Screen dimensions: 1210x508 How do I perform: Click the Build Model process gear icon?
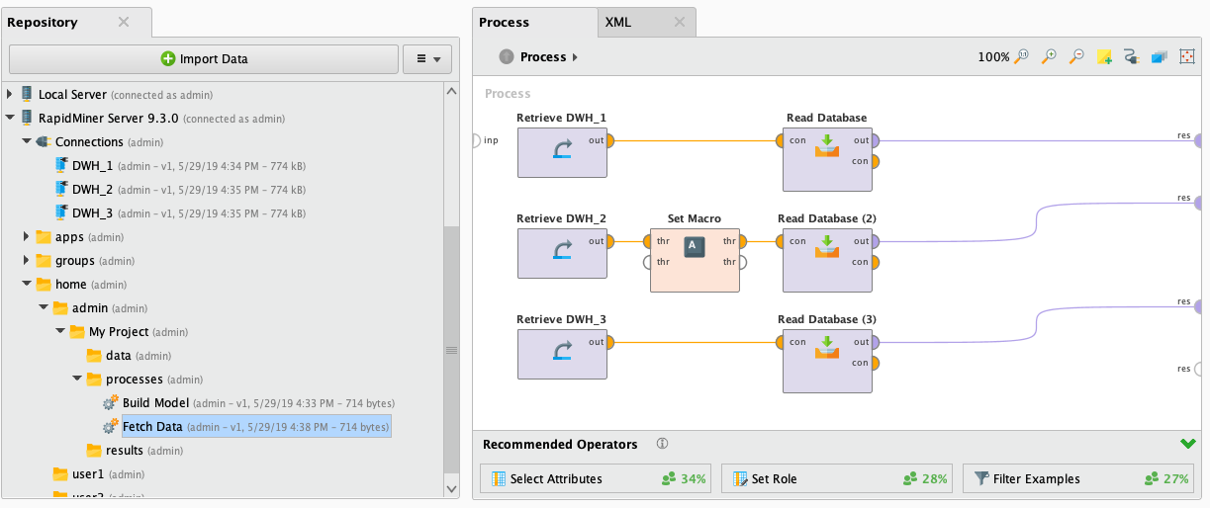pos(111,403)
